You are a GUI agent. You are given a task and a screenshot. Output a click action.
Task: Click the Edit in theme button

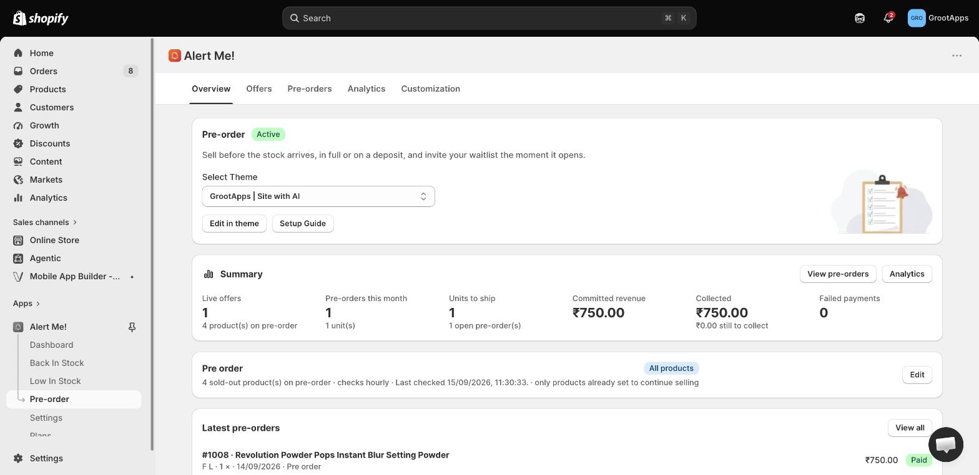(x=234, y=224)
